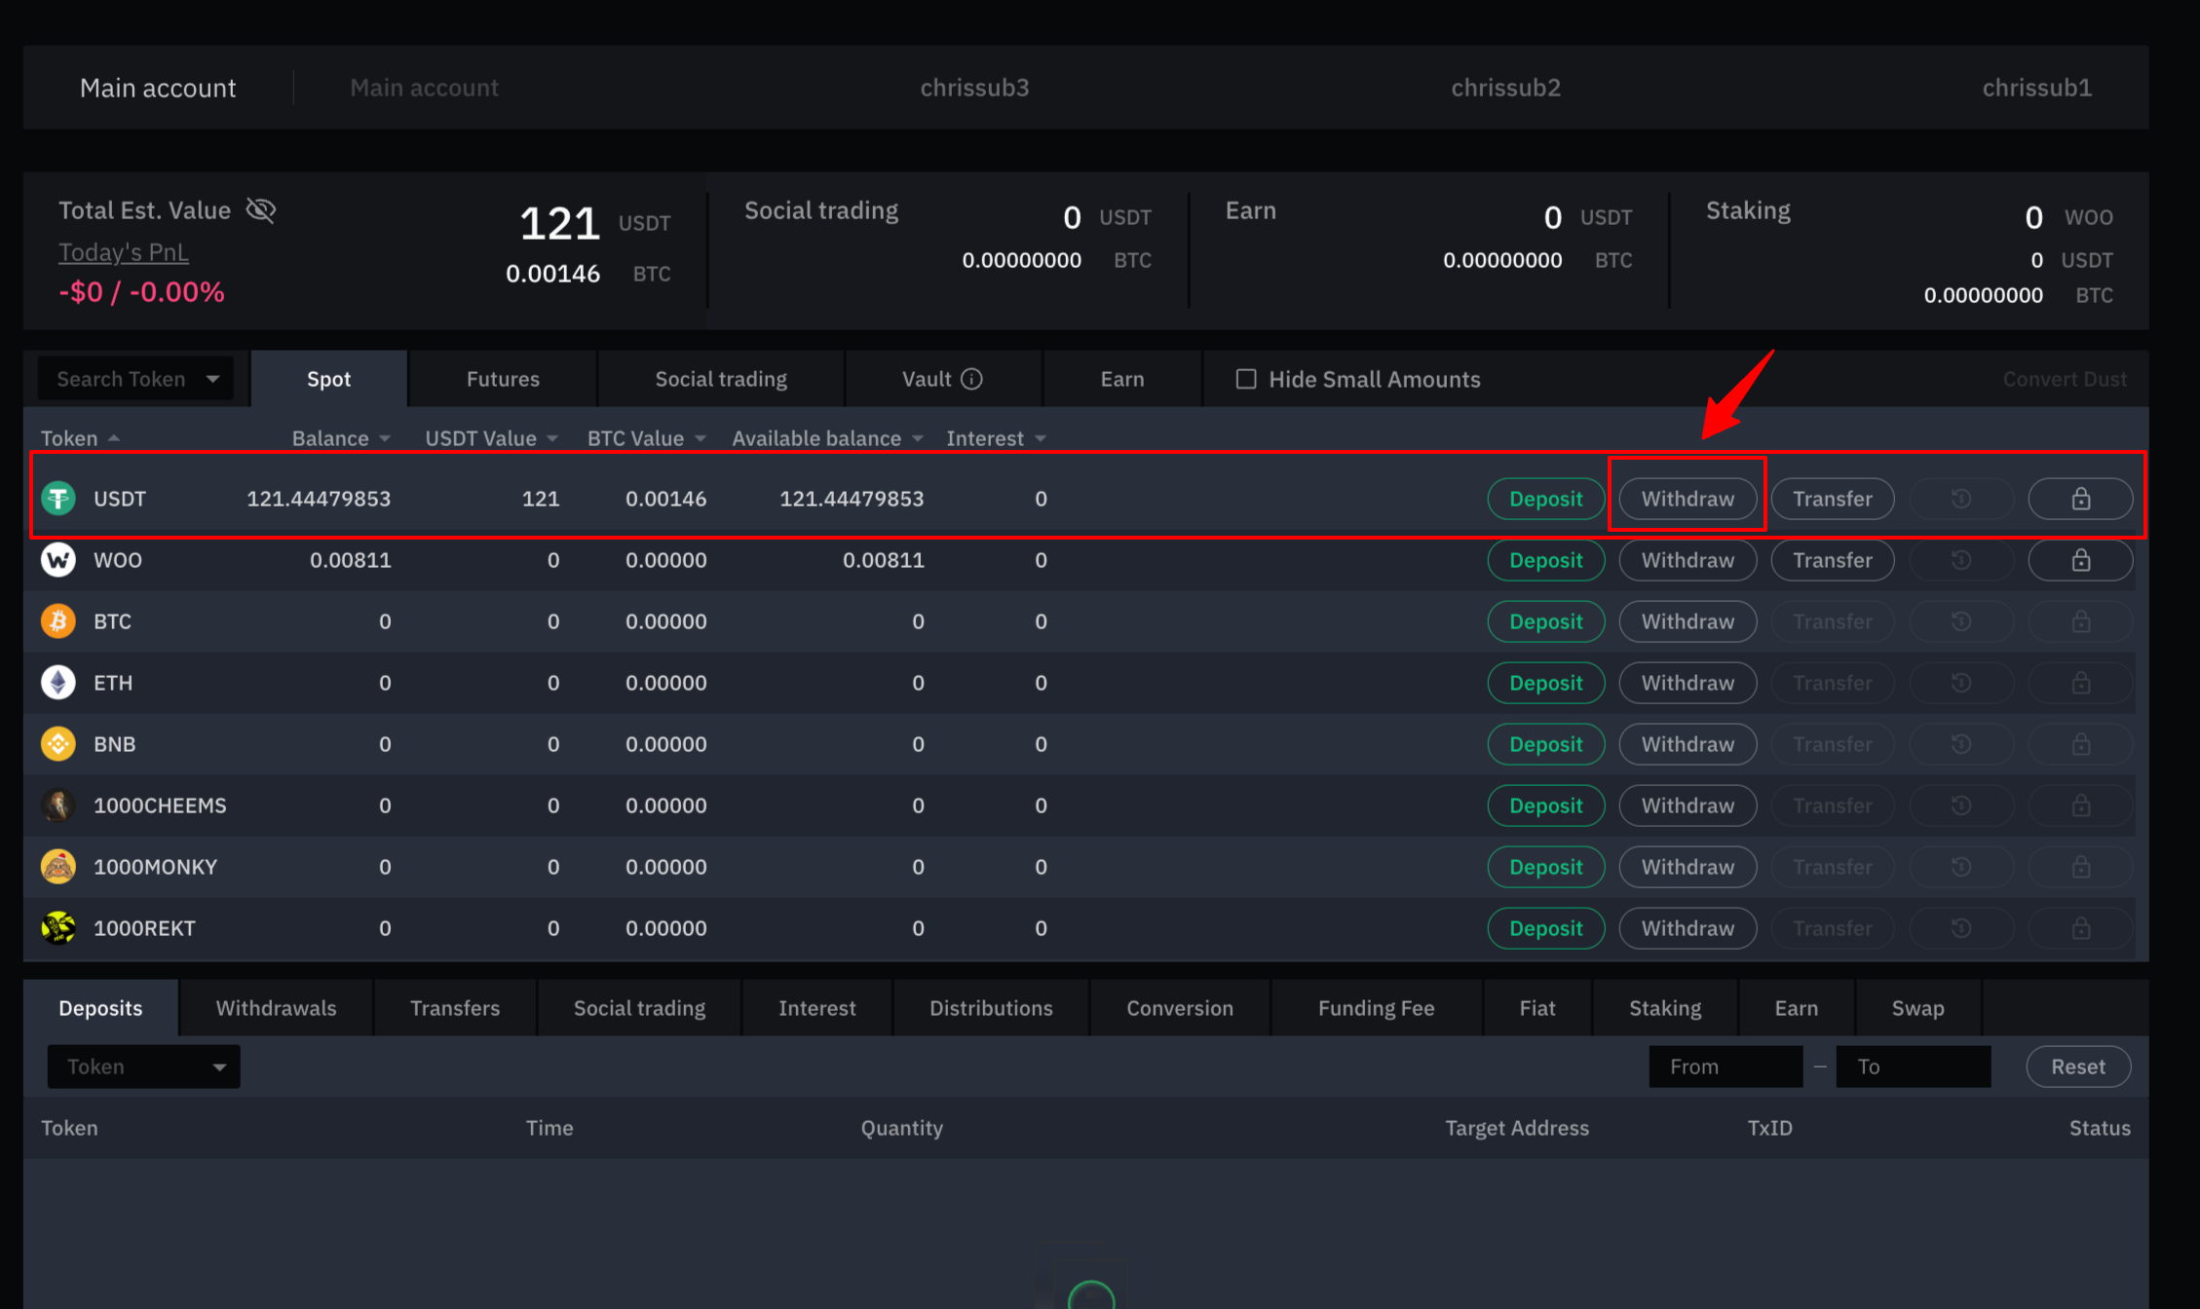Open the Funding Fee history tab
Screen dimensions: 2200x1309
tap(1376, 1008)
